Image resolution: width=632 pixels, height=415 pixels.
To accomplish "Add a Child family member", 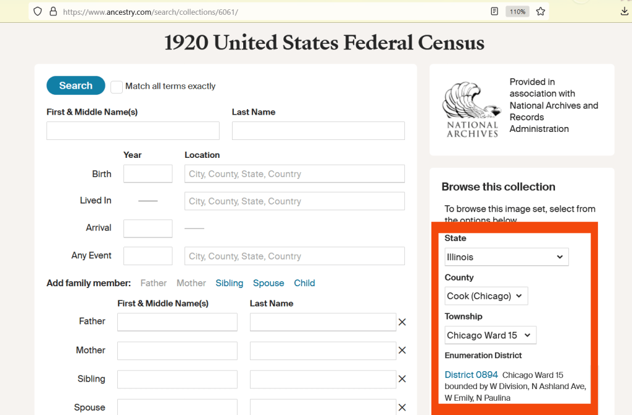I will pyautogui.click(x=304, y=283).
